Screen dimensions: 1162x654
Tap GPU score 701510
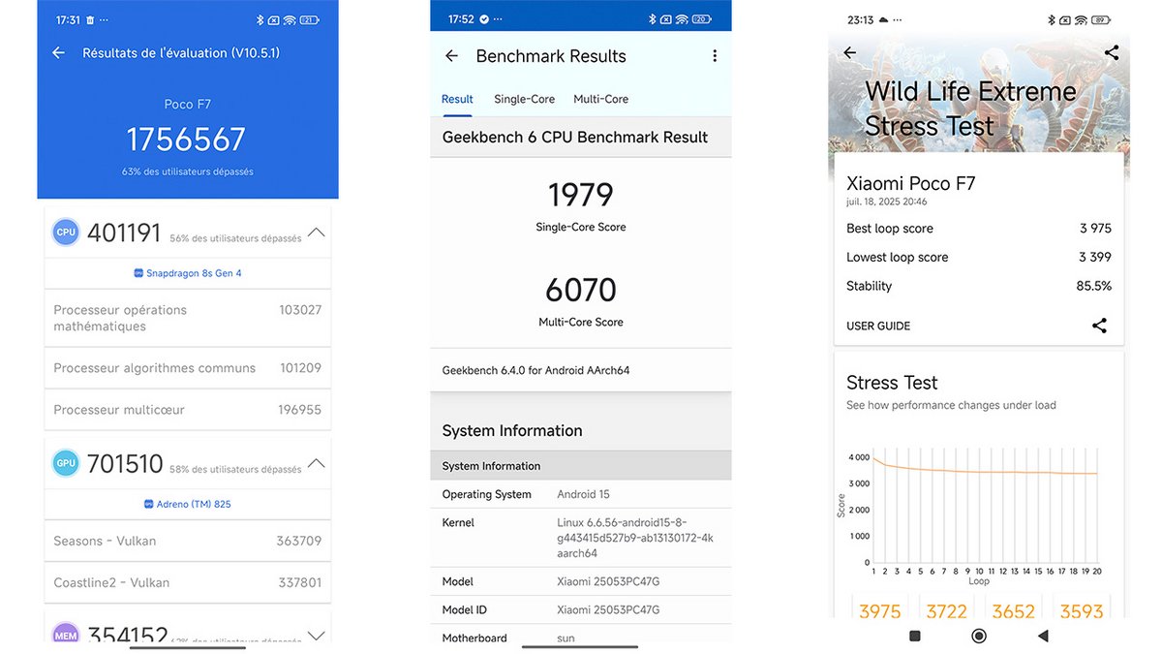(125, 463)
